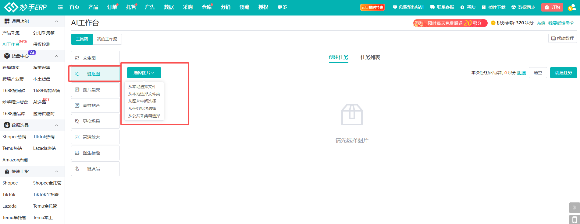580x224 pixels.
Task: Open Amazon热销 in the sidebar
Action: point(15,160)
